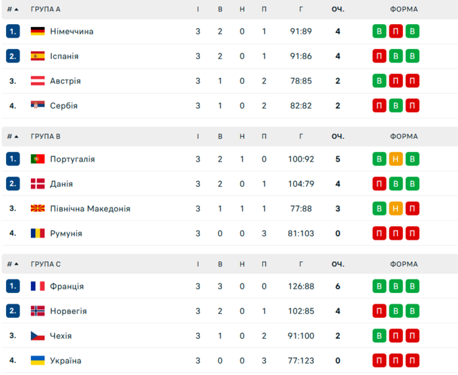Click the Norway flag icon
The image size is (458, 375).
pos(38,311)
